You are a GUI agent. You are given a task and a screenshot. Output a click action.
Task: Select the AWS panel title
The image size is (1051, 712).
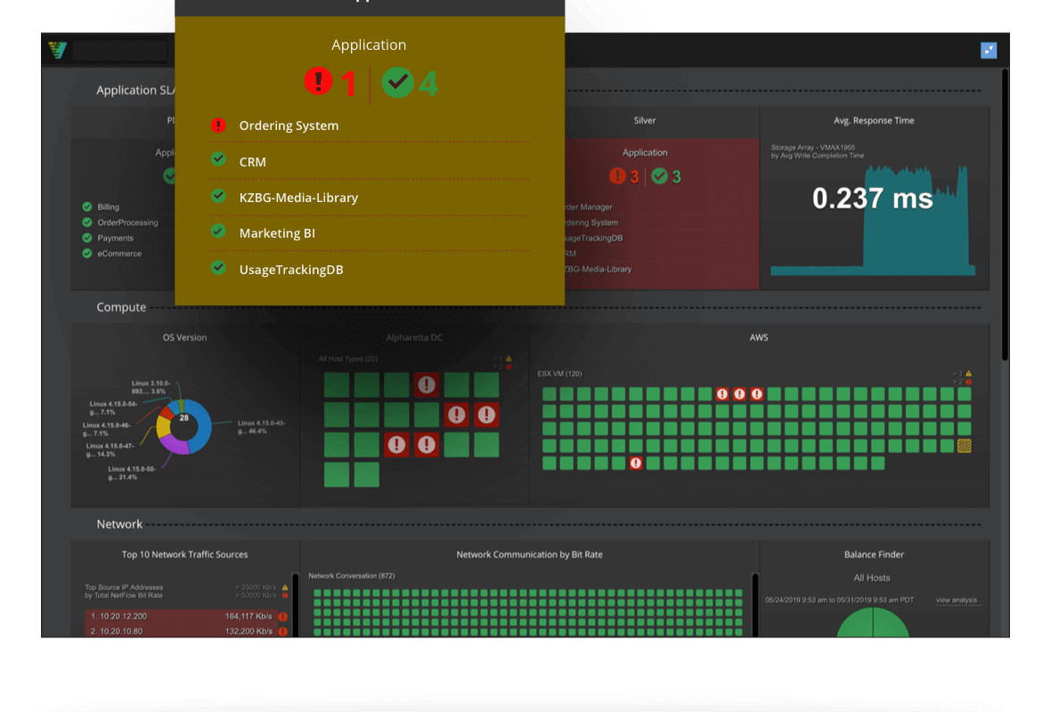point(759,337)
